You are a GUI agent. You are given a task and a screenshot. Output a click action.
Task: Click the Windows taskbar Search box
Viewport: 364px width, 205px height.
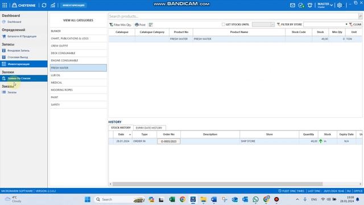[x=119, y=199]
